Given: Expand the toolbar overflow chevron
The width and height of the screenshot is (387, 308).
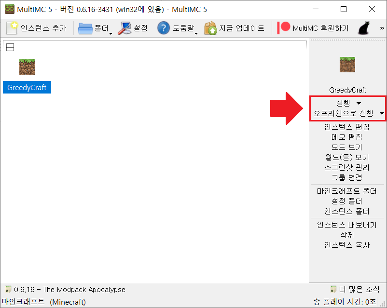Looking at the screenshot, I should point(382,28).
